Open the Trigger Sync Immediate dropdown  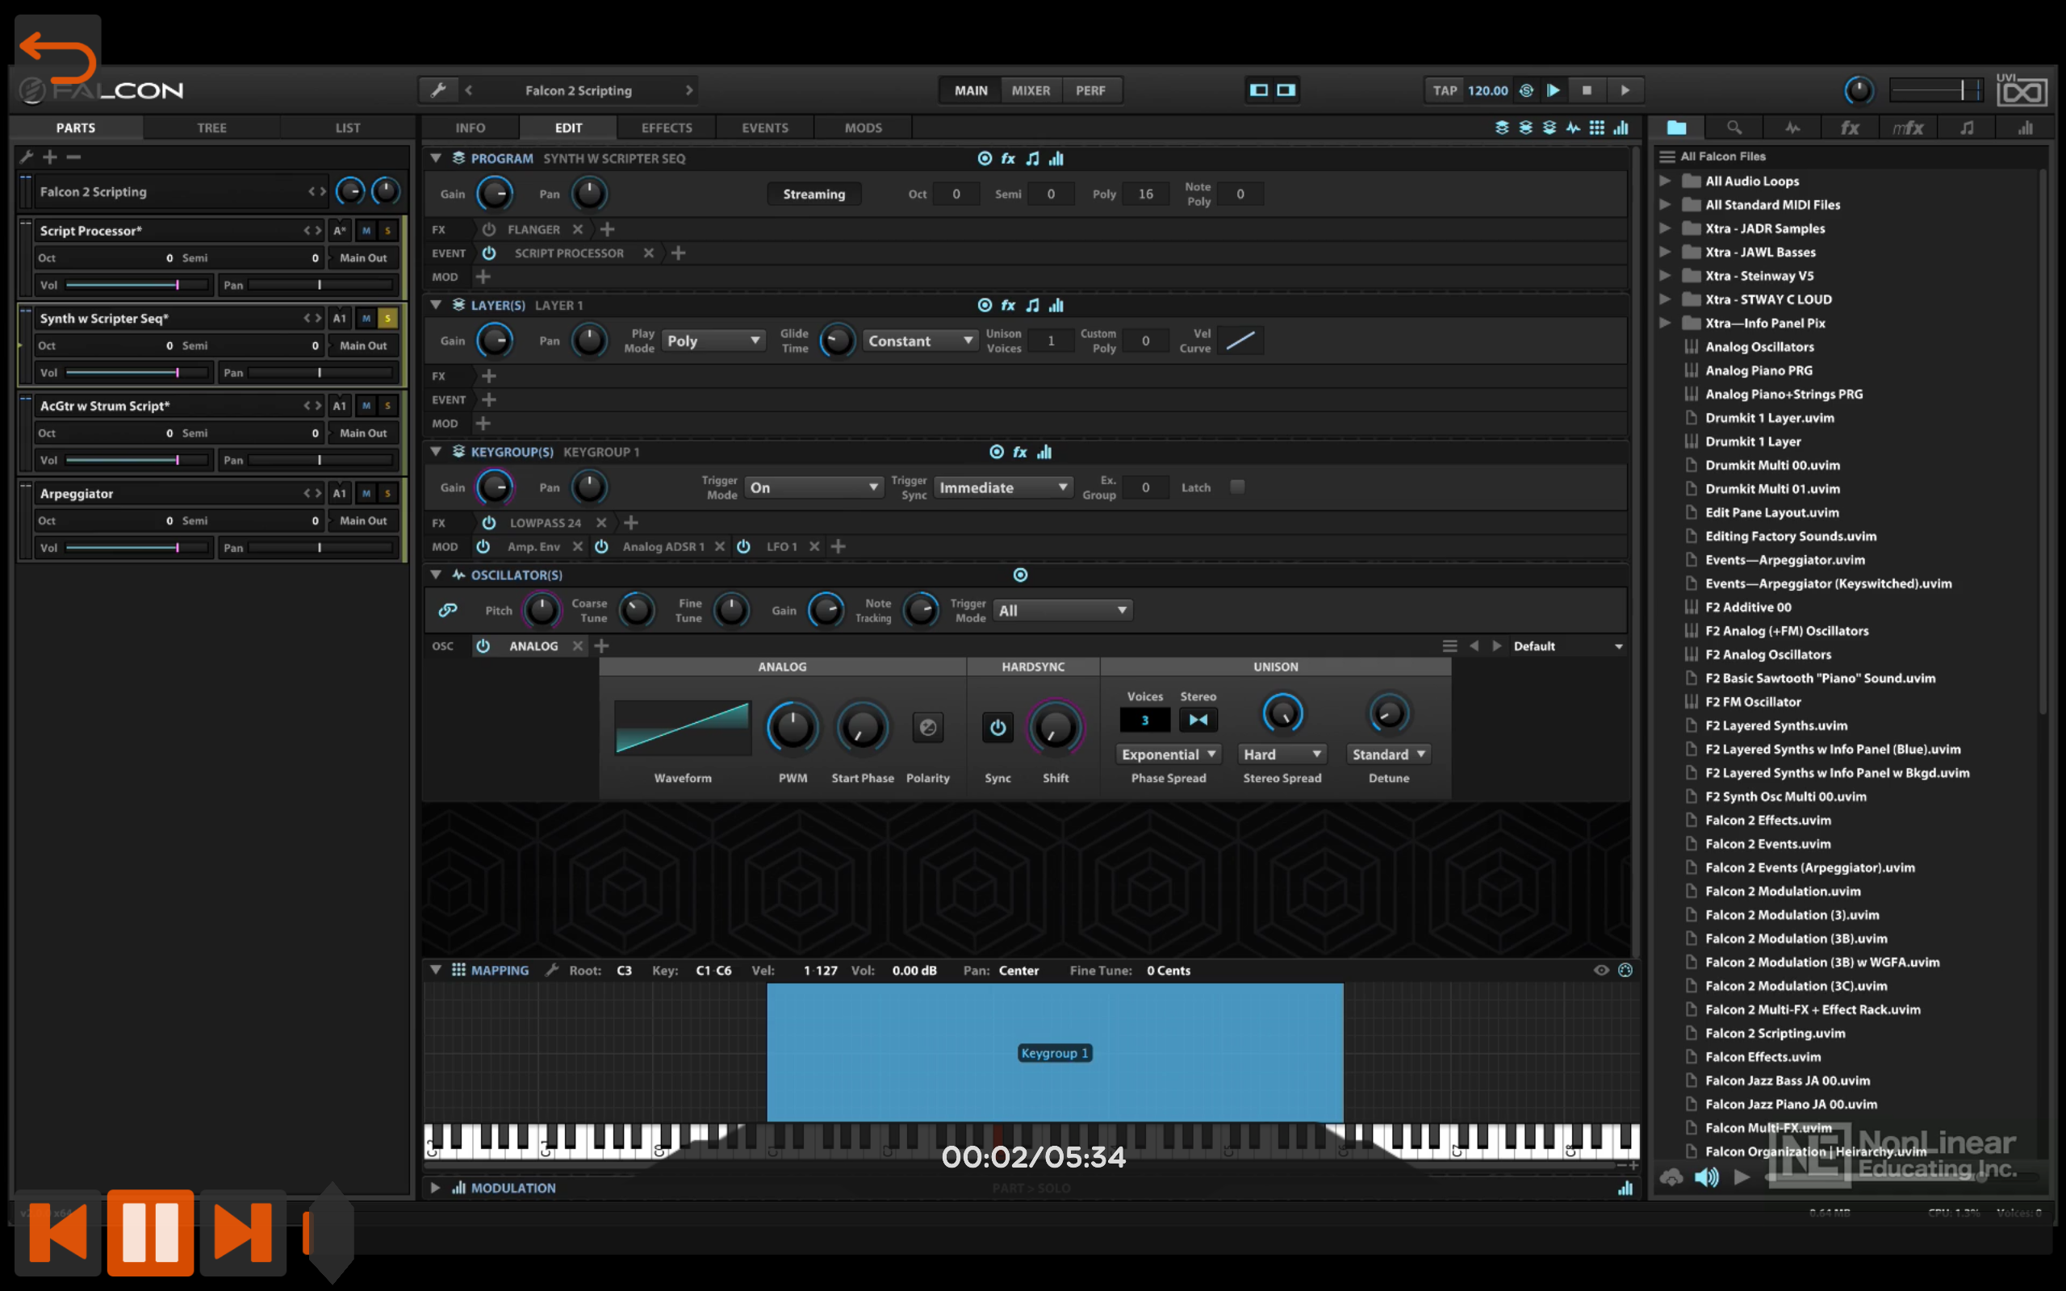[x=1003, y=487]
